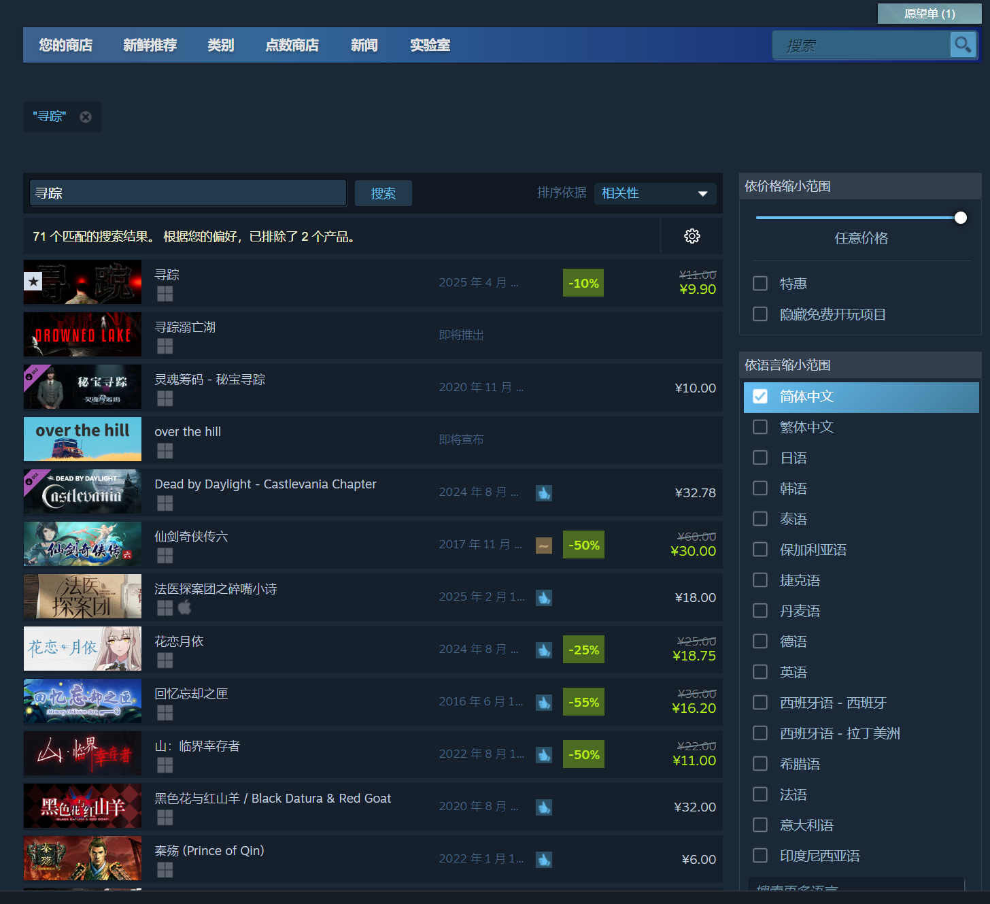Click the positive review icon for 花恋月依
Image resolution: width=990 pixels, height=904 pixels.
click(x=544, y=650)
